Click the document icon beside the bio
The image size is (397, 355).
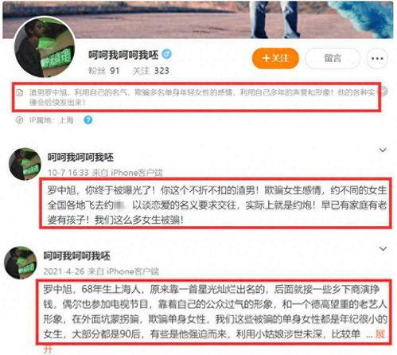click(x=19, y=93)
